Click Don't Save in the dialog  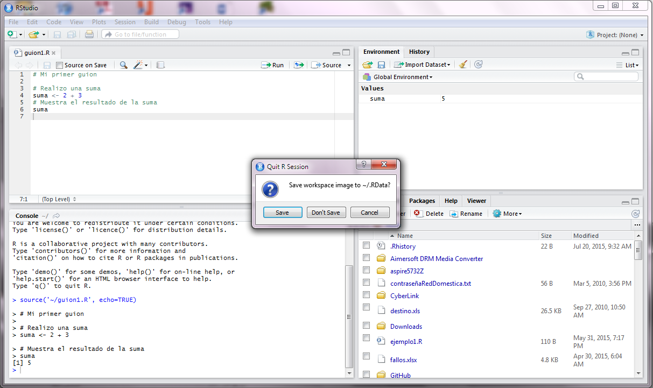click(326, 213)
